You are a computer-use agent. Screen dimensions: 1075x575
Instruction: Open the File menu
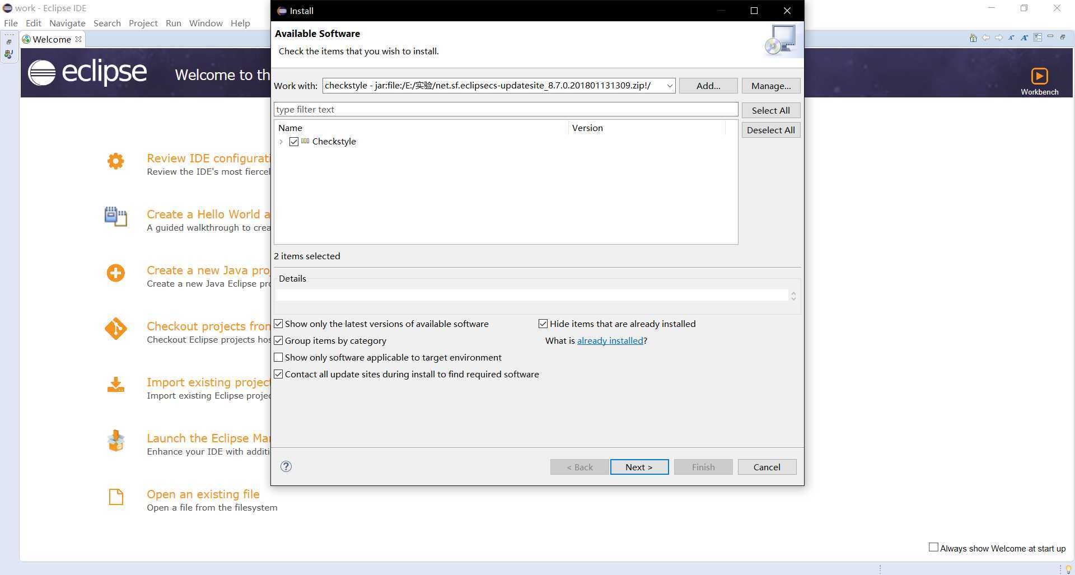point(11,23)
